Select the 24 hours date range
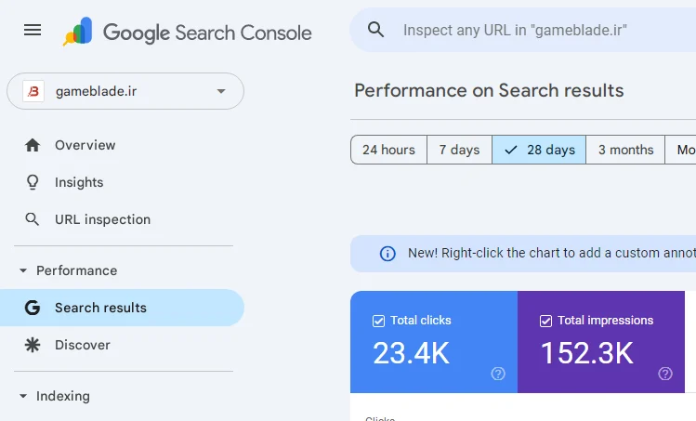This screenshot has width=696, height=421. (388, 150)
